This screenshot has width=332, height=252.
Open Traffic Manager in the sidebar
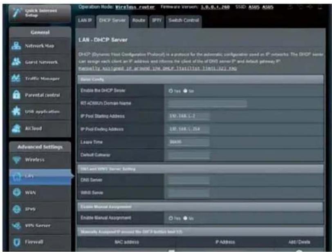tap(40, 78)
